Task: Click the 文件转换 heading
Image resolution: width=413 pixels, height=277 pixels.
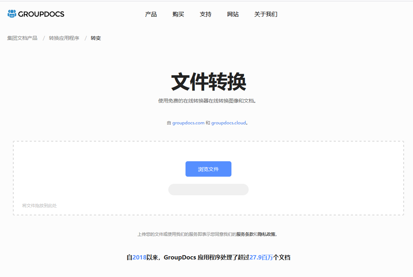Action: click(208, 82)
